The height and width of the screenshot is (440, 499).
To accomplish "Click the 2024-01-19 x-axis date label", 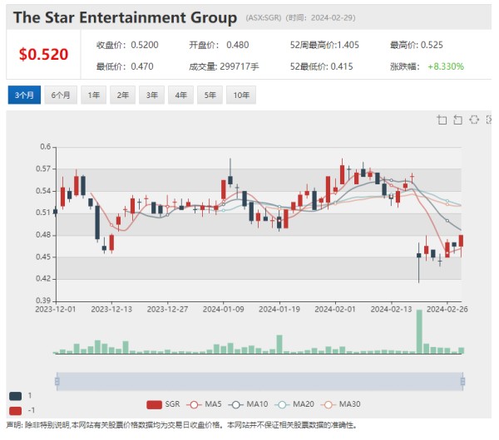I will (x=279, y=309).
